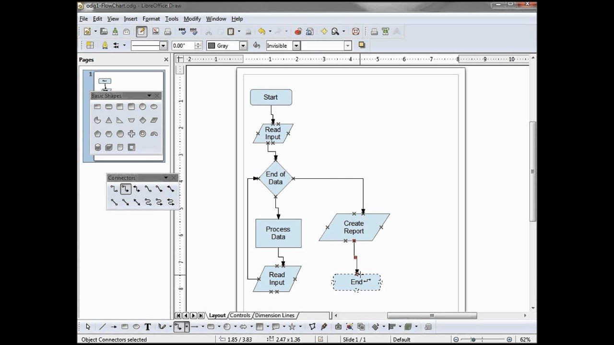614x345 pixels.
Task: Toggle Edit File mode button
Action: [141, 32]
